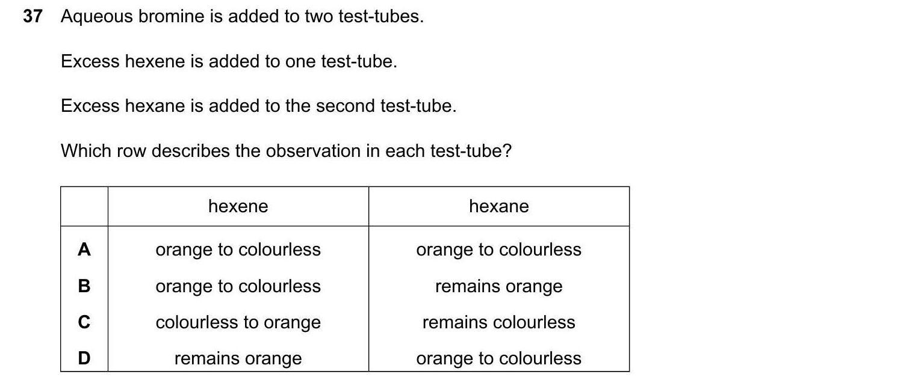Screen dimensions: 903x380
Task: Choose answer option C row label
Action: pos(84,322)
